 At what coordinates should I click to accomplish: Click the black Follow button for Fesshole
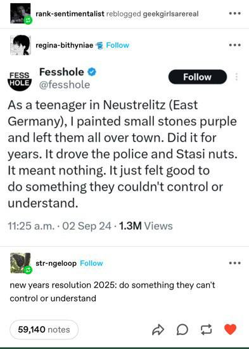[x=198, y=77]
